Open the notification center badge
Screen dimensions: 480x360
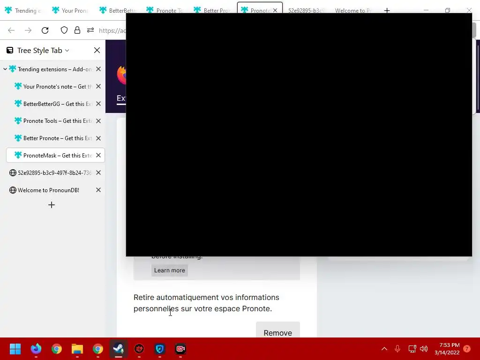tap(467, 349)
